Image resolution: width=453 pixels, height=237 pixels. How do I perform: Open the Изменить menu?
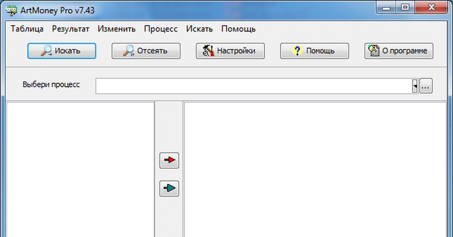116,29
